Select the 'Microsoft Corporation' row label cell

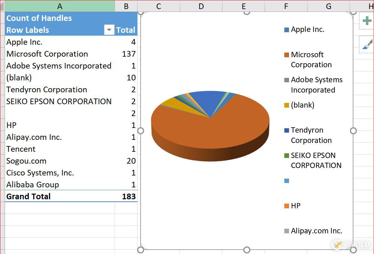(x=60, y=54)
